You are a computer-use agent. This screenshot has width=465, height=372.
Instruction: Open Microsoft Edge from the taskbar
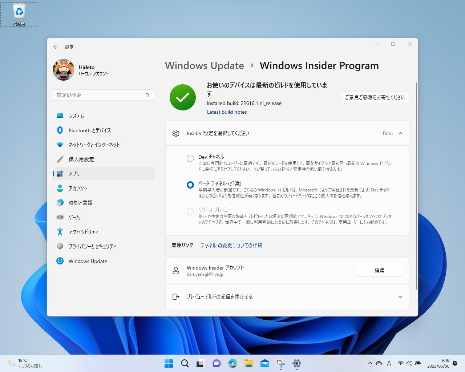coord(232,363)
